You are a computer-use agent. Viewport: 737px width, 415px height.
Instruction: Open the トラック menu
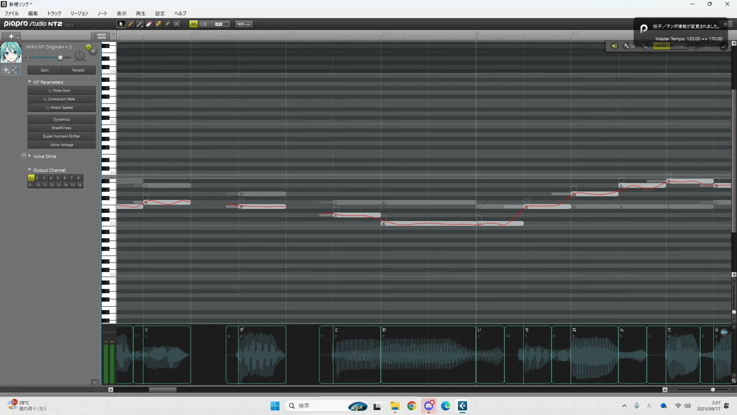(54, 13)
